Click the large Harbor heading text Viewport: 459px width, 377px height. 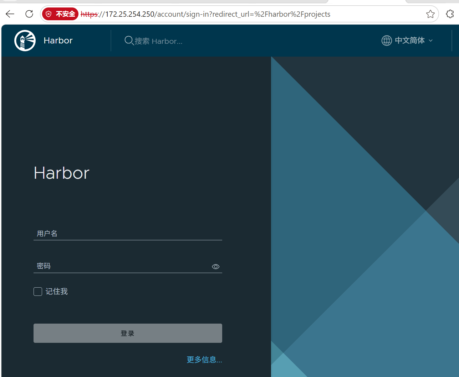[x=61, y=173]
